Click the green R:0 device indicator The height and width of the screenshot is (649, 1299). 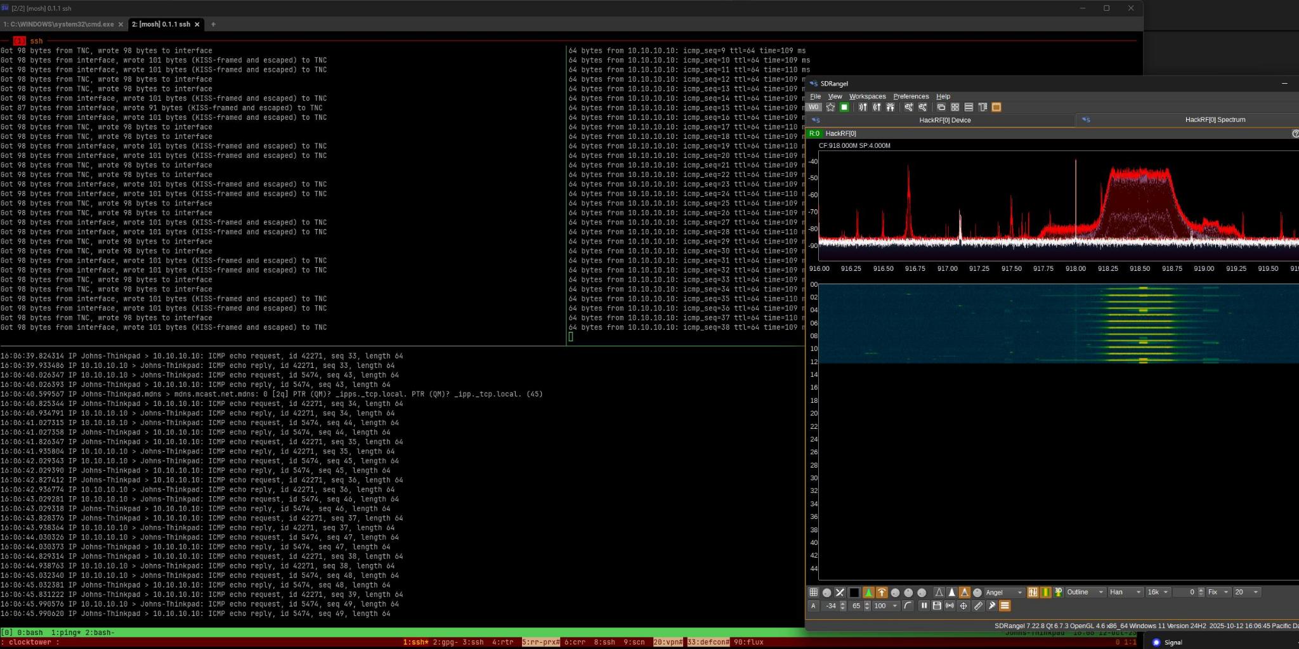[x=814, y=133]
